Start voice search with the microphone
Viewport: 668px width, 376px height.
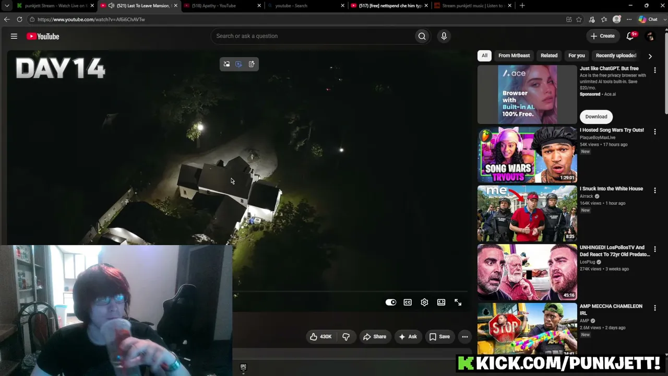click(444, 36)
